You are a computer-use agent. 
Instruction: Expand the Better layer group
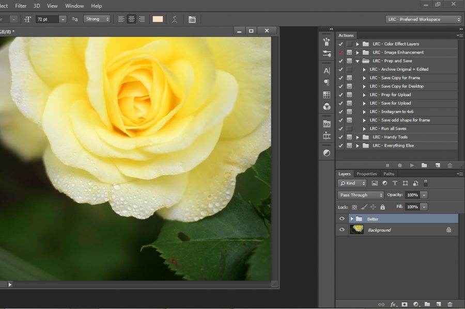[352, 219]
